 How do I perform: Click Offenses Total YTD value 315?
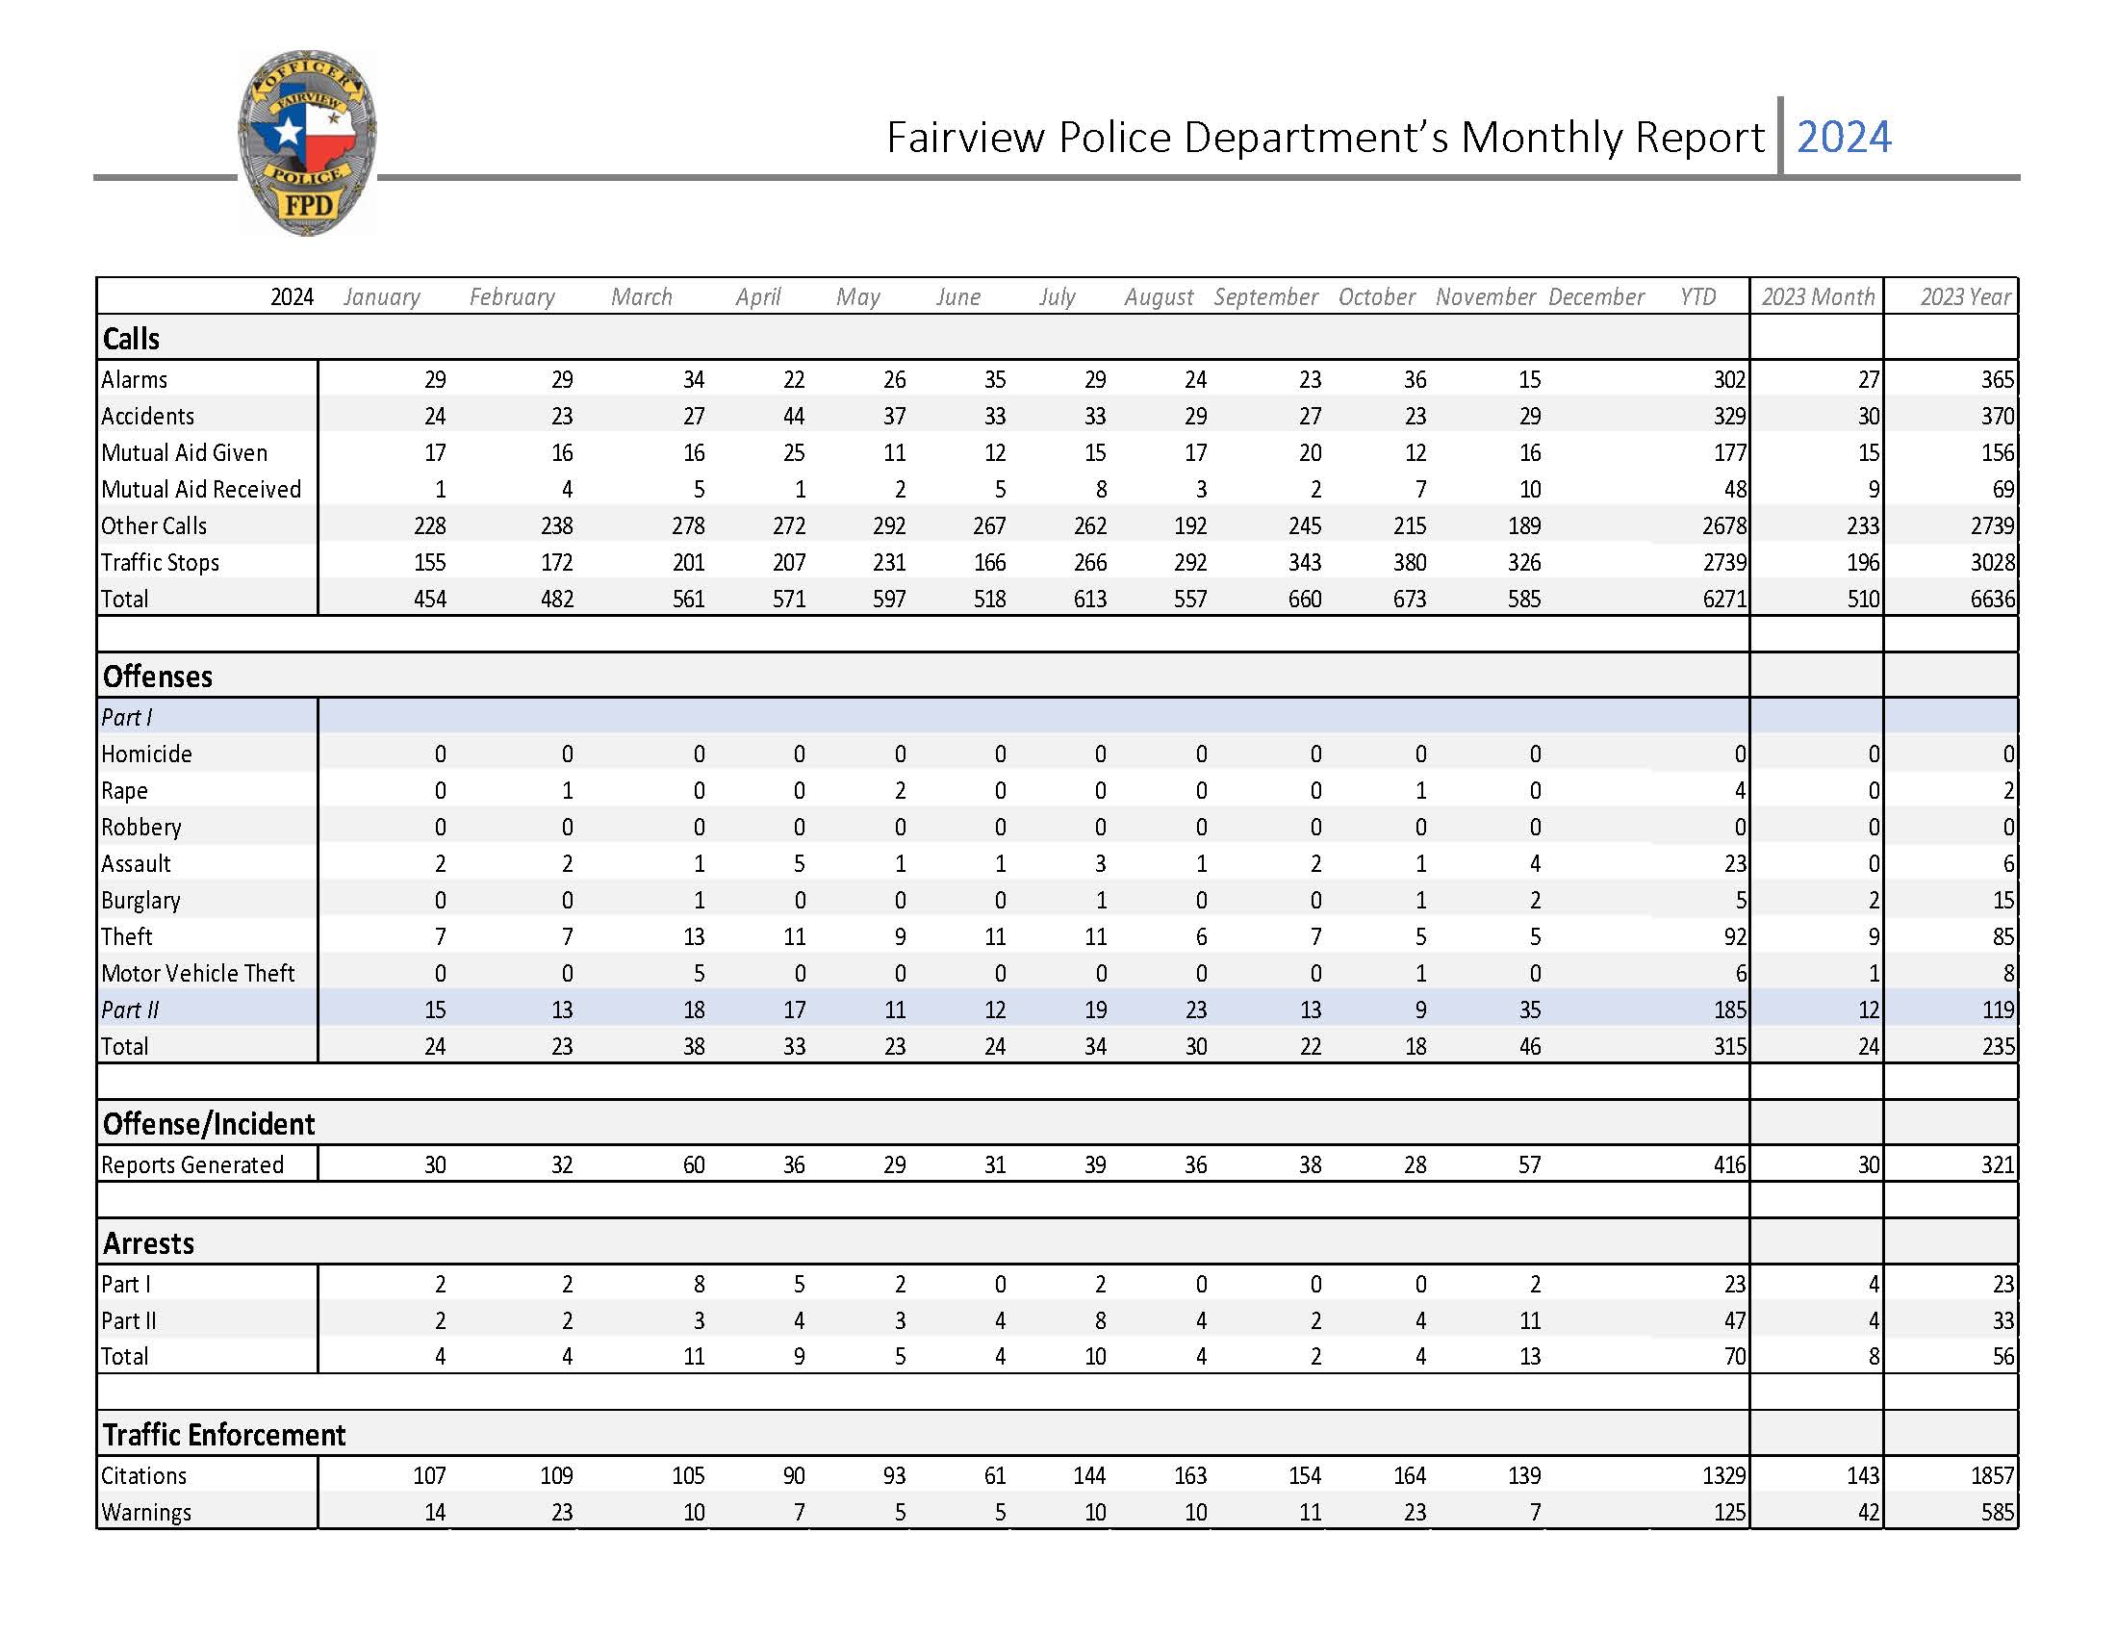[x=1729, y=1047]
